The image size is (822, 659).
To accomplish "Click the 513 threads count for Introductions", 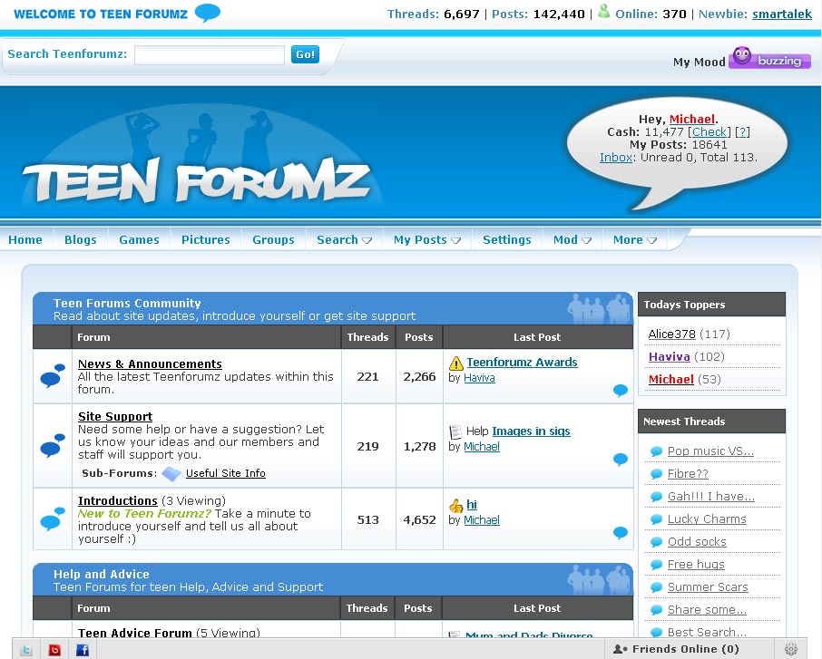I will tap(368, 519).
